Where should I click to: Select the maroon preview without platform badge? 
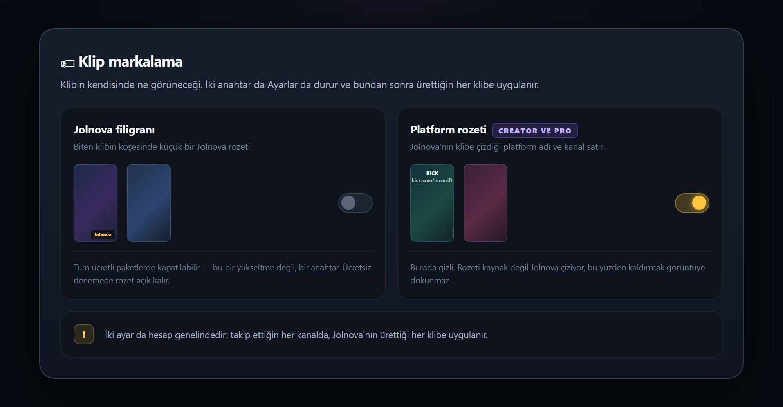pyautogui.click(x=485, y=203)
